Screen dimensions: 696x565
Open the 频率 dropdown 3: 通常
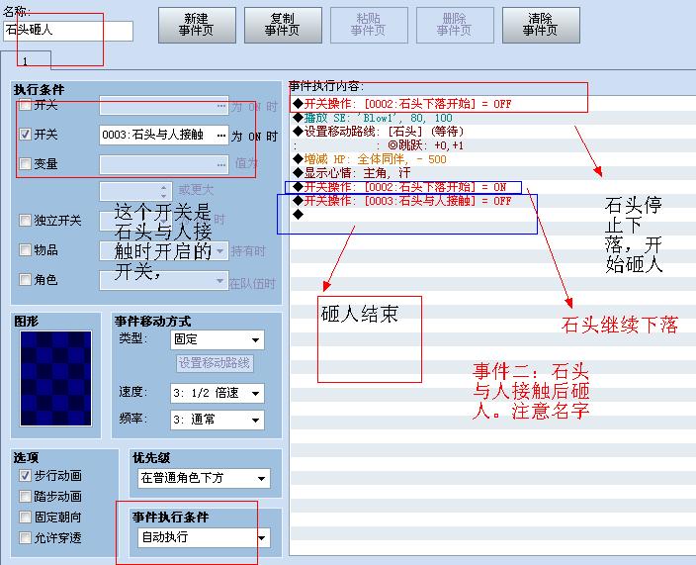217,420
